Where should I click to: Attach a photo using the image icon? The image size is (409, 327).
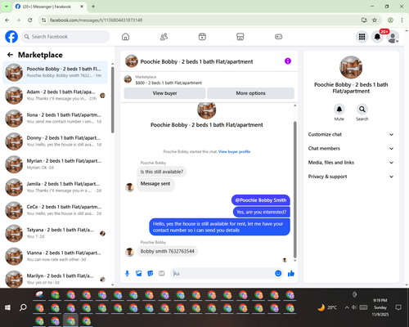tap(139, 273)
